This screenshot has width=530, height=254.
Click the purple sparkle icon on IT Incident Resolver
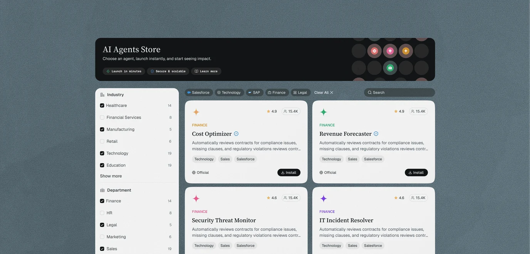pyautogui.click(x=324, y=198)
